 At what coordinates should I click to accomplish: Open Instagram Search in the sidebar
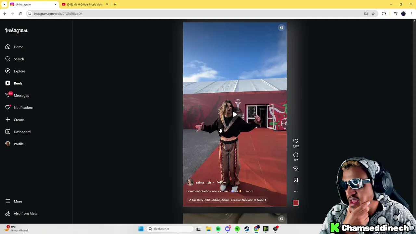point(15,59)
